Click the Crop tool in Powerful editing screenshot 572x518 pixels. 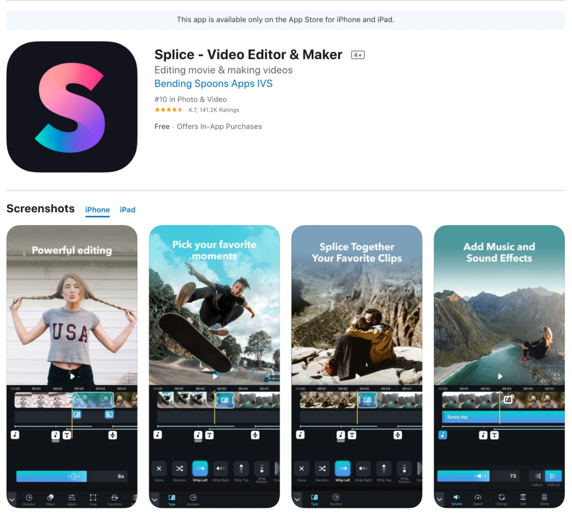[x=93, y=499]
